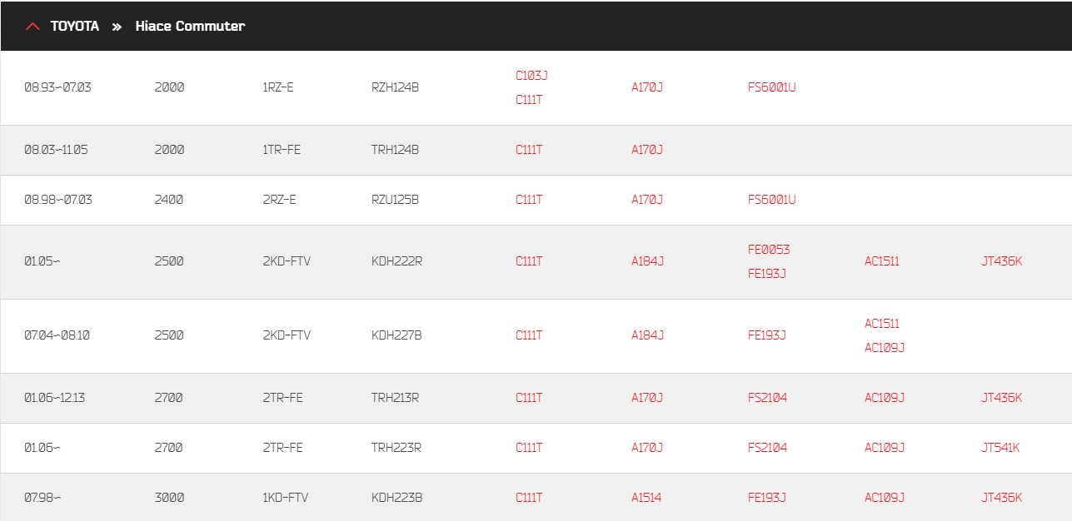Click the Hiace Commuter header title

point(190,26)
